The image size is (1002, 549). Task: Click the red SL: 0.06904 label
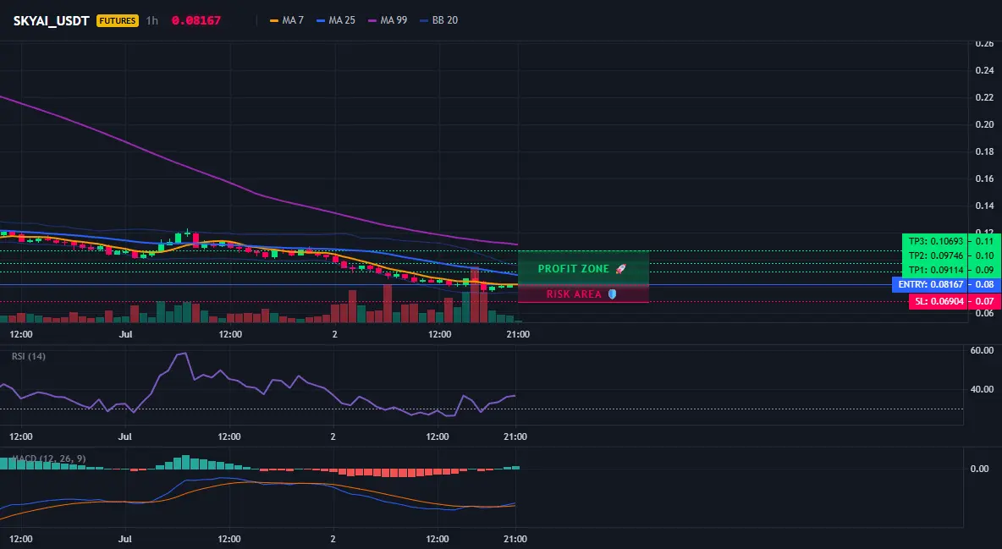coord(939,301)
